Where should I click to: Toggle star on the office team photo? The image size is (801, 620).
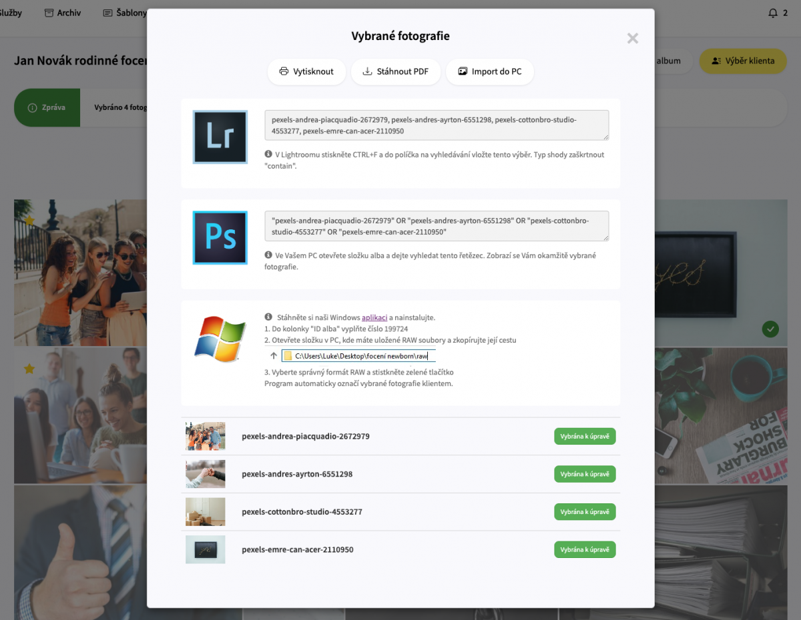click(x=29, y=369)
